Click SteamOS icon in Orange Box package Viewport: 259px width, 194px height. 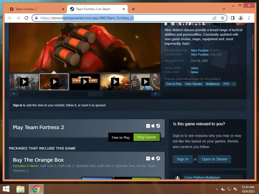(158, 159)
